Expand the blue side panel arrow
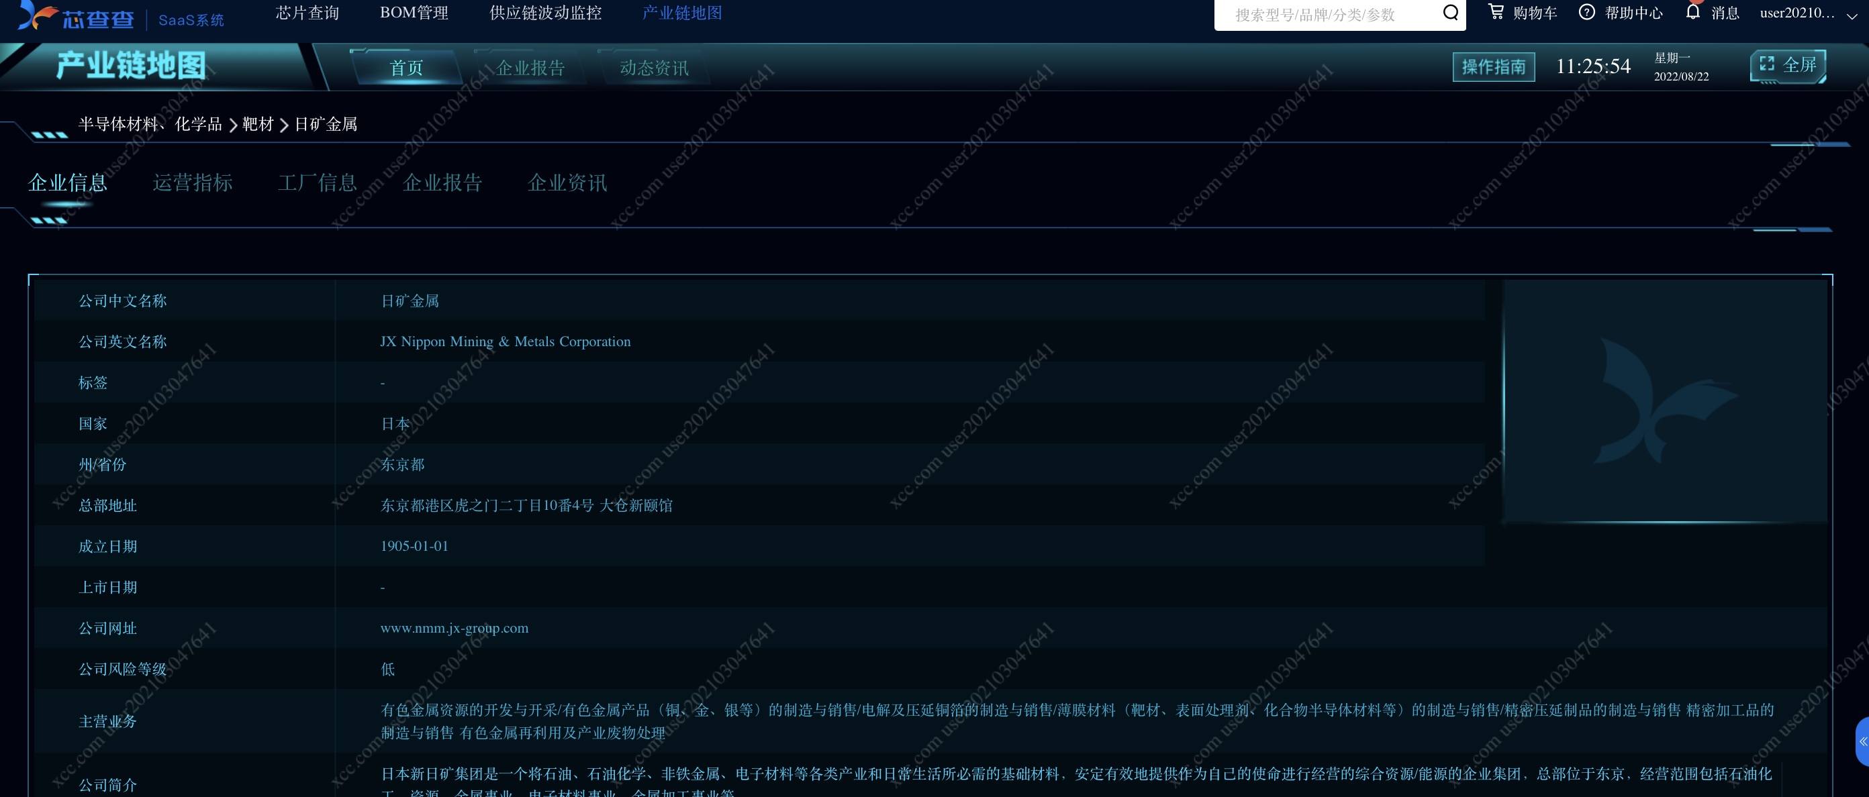The width and height of the screenshot is (1869, 797). (1862, 741)
